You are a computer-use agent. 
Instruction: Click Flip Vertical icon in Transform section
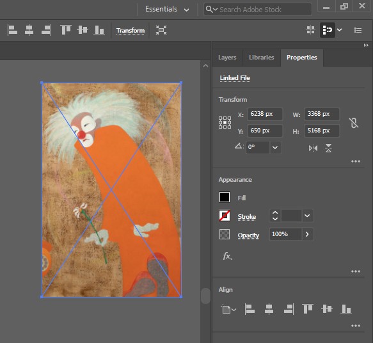[x=328, y=148]
